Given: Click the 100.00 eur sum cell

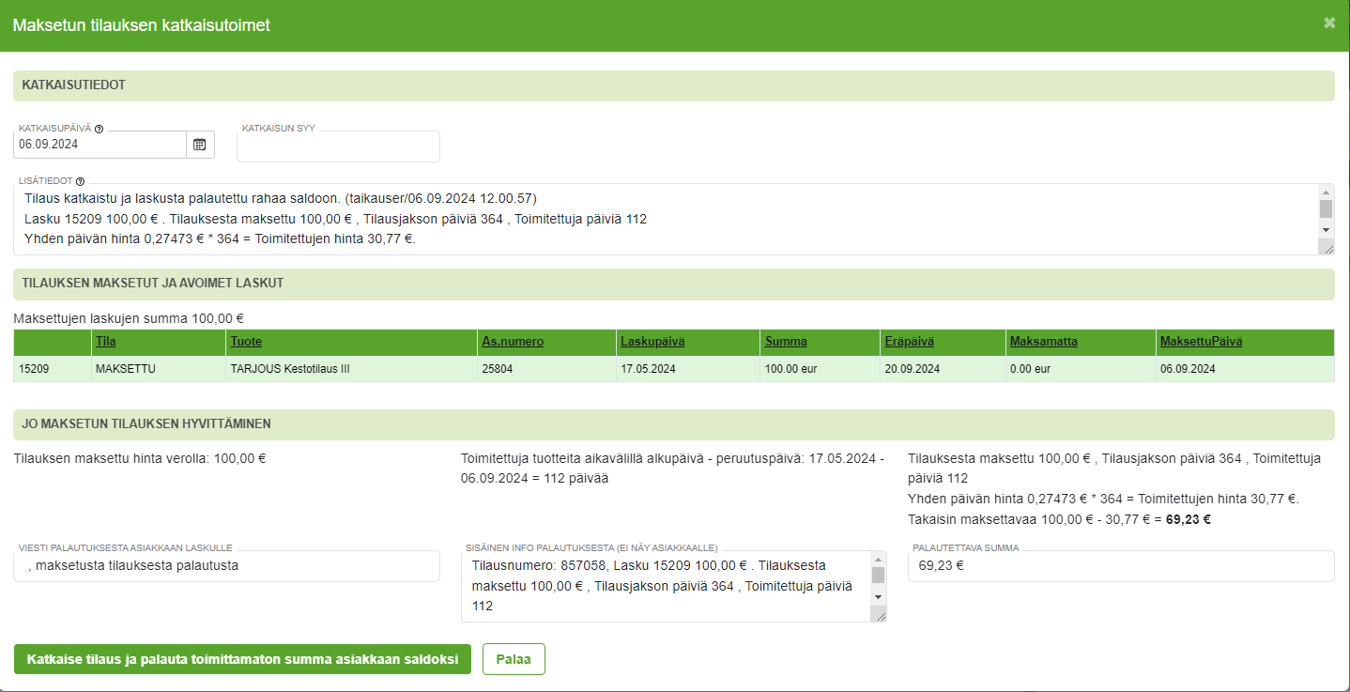Looking at the screenshot, I should coord(821,369).
